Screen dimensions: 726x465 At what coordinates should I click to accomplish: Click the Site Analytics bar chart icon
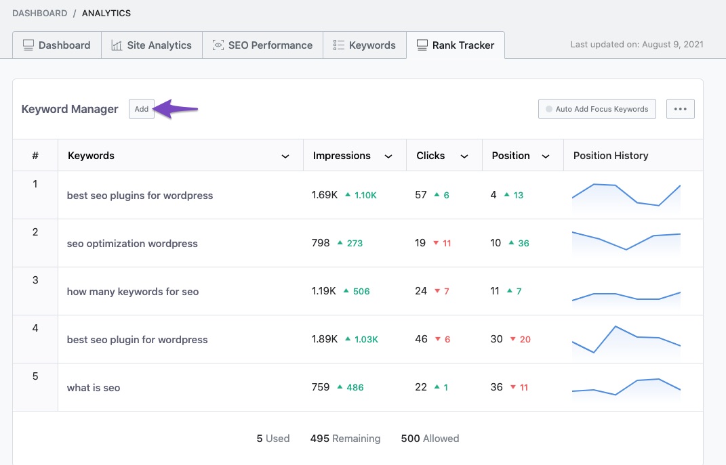point(117,45)
